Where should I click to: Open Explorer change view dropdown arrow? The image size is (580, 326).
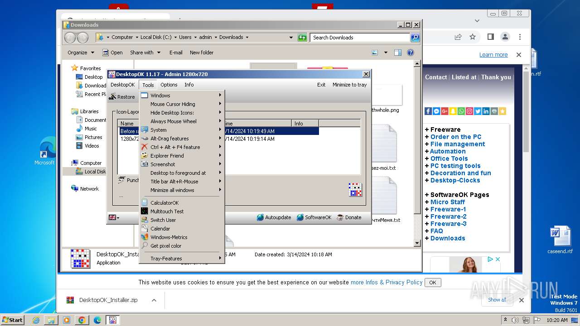(x=386, y=53)
